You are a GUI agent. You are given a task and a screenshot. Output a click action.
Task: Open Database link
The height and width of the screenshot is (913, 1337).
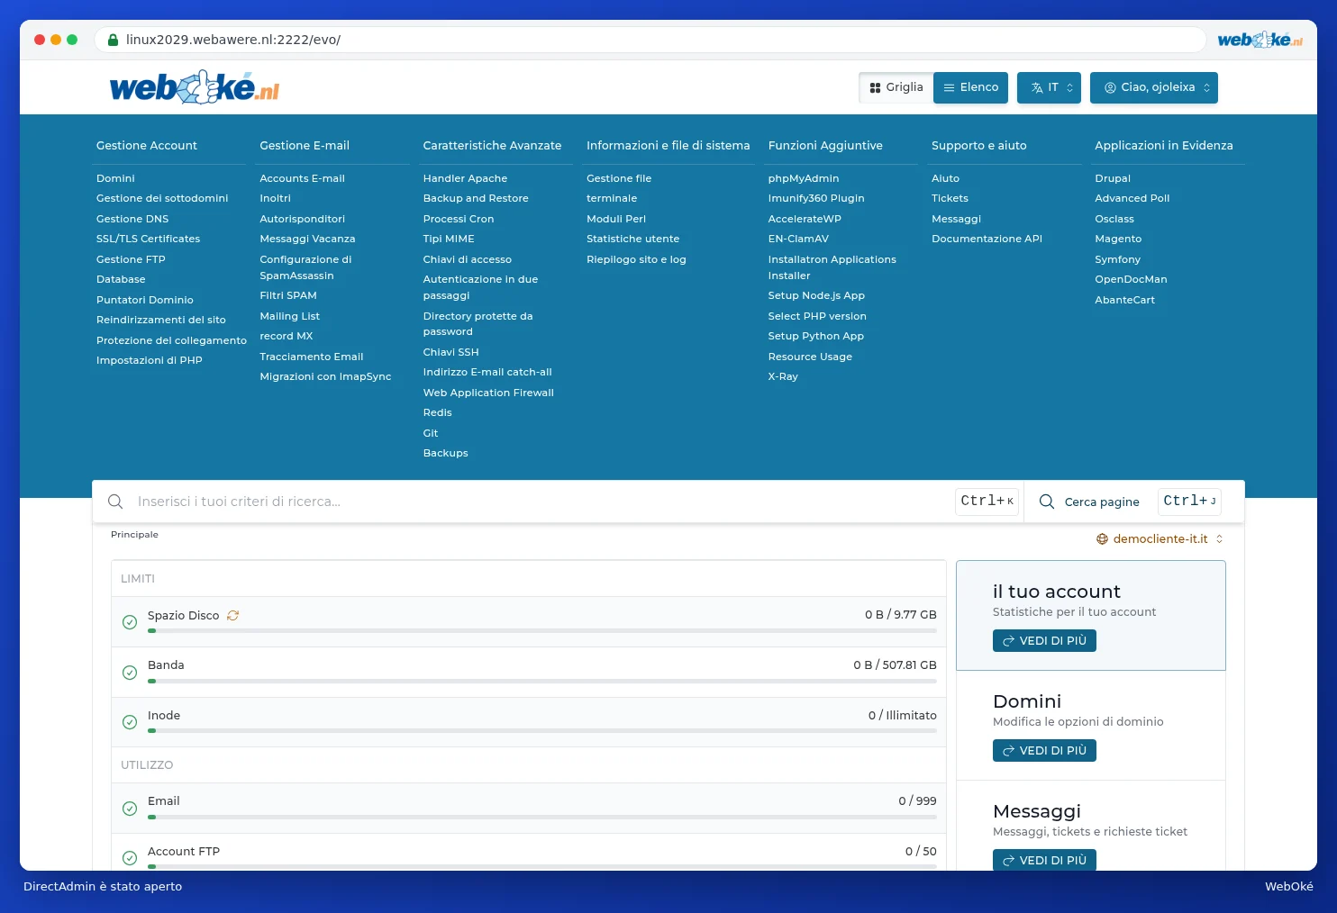pos(121,280)
